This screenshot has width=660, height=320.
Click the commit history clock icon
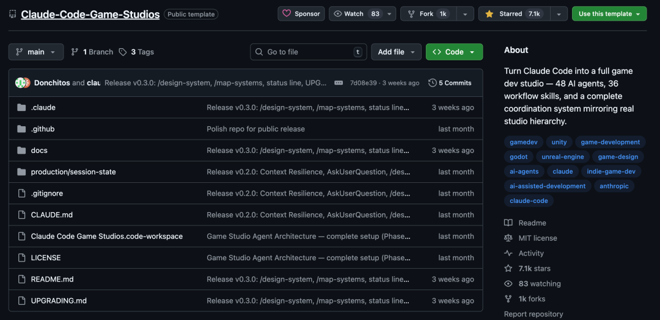click(433, 83)
